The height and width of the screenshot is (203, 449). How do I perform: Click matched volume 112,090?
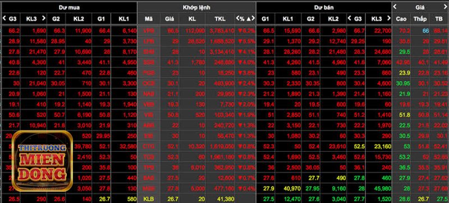pyautogui.click(x=195, y=31)
